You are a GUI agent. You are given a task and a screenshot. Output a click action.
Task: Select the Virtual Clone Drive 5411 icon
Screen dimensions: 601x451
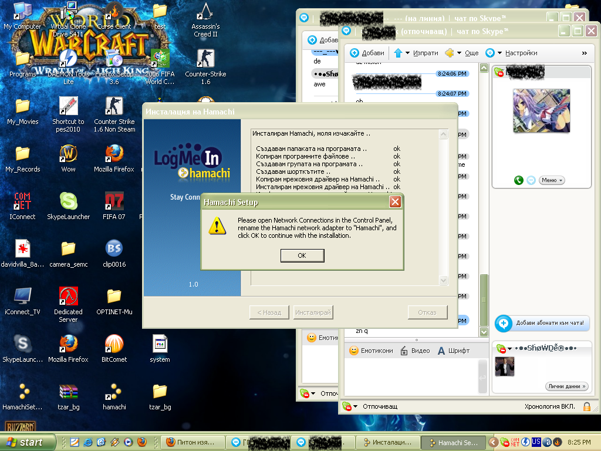[x=68, y=19]
